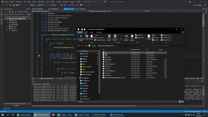The image size is (208, 117).
Task: Click the Pin to Quick Access icon in Explorer ribbon
Action: click(81, 36)
